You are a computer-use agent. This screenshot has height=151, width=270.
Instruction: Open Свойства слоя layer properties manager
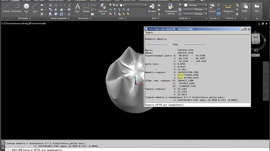(x=103, y=9)
